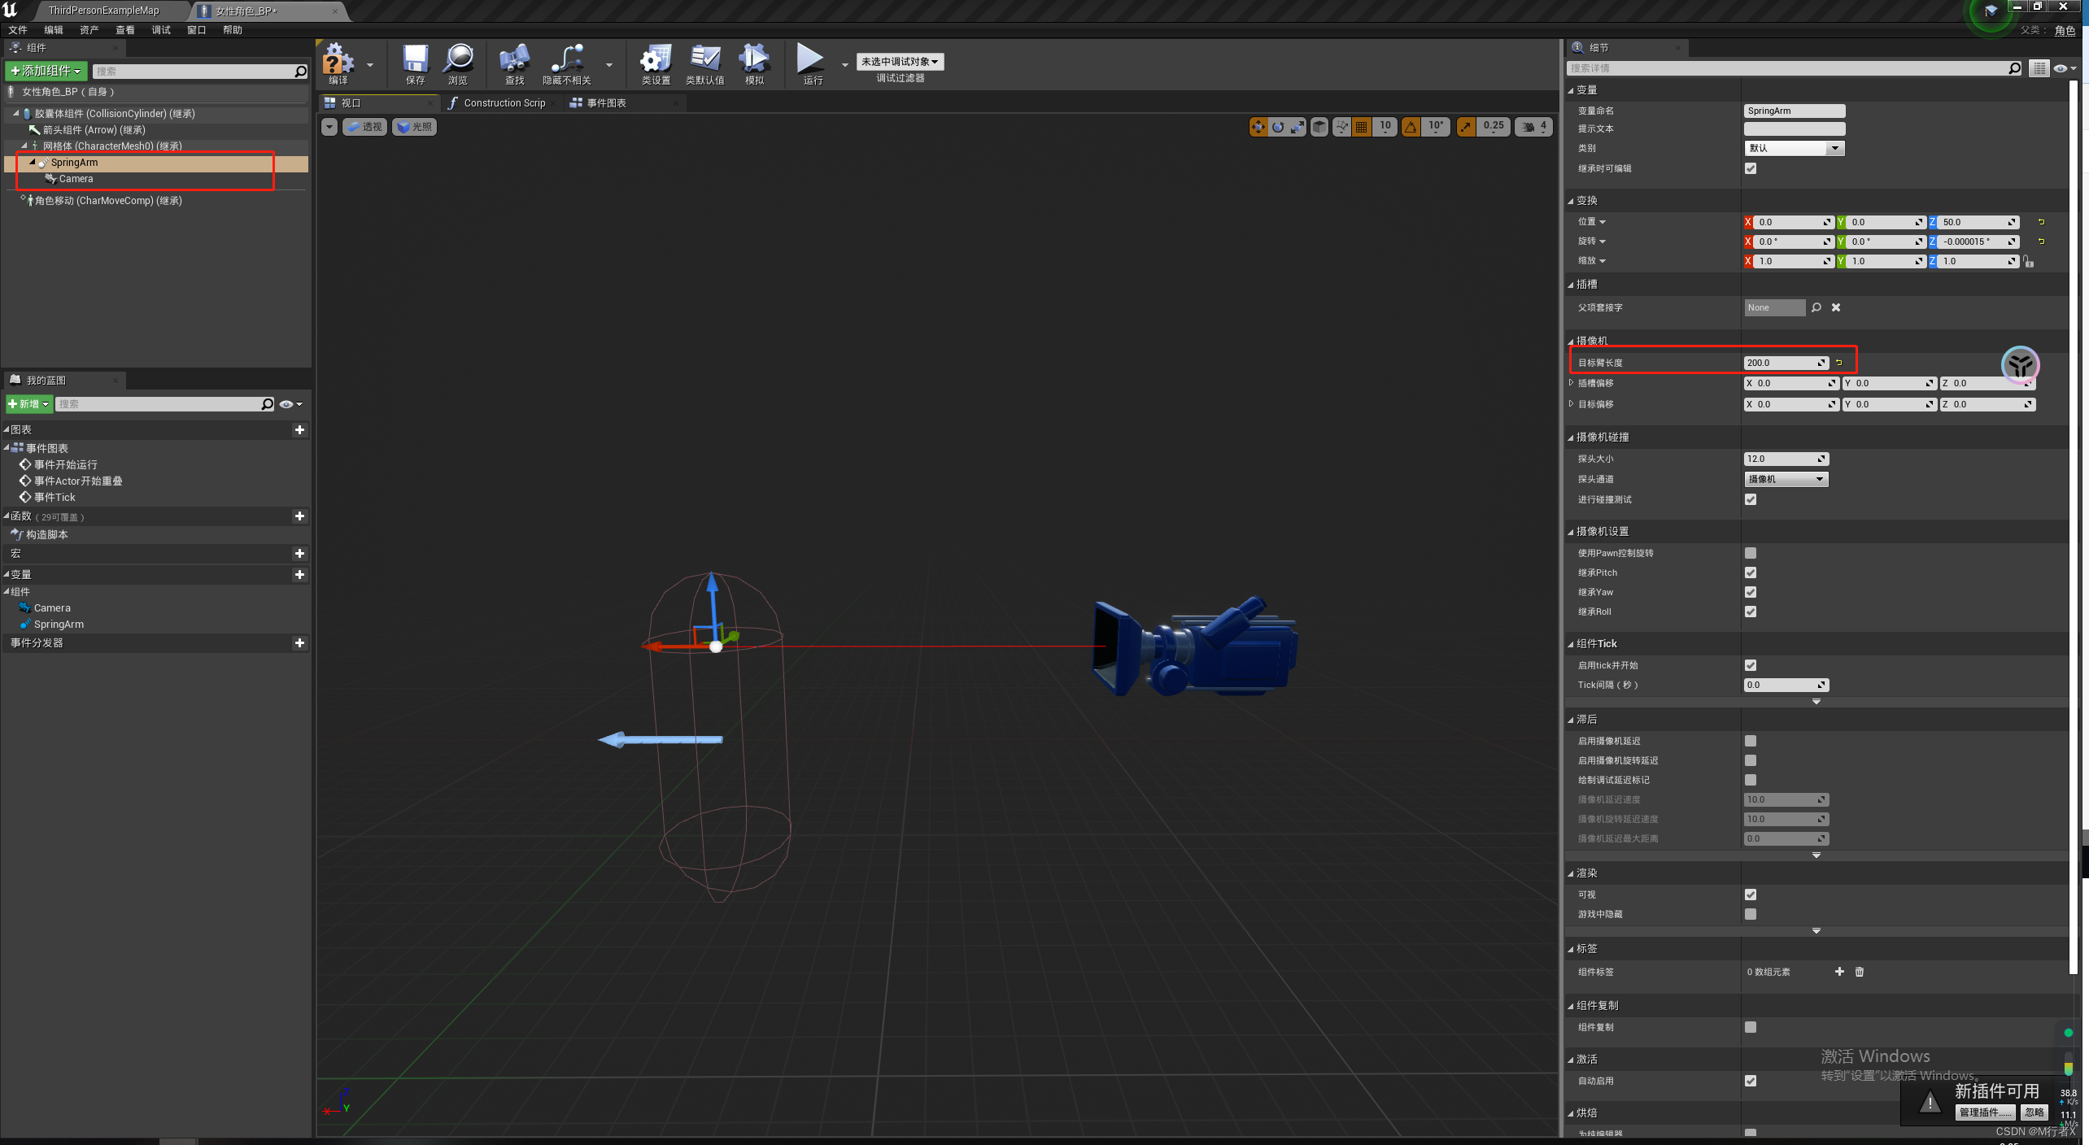Expand the 插槽偏移 property row
The width and height of the screenshot is (2089, 1145).
click(x=1571, y=383)
